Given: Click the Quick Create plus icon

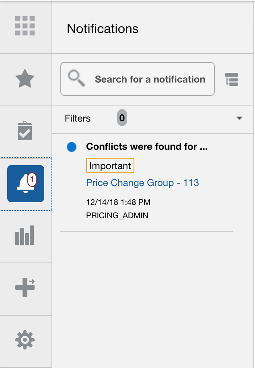Looking at the screenshot, I should coord(25,287).
